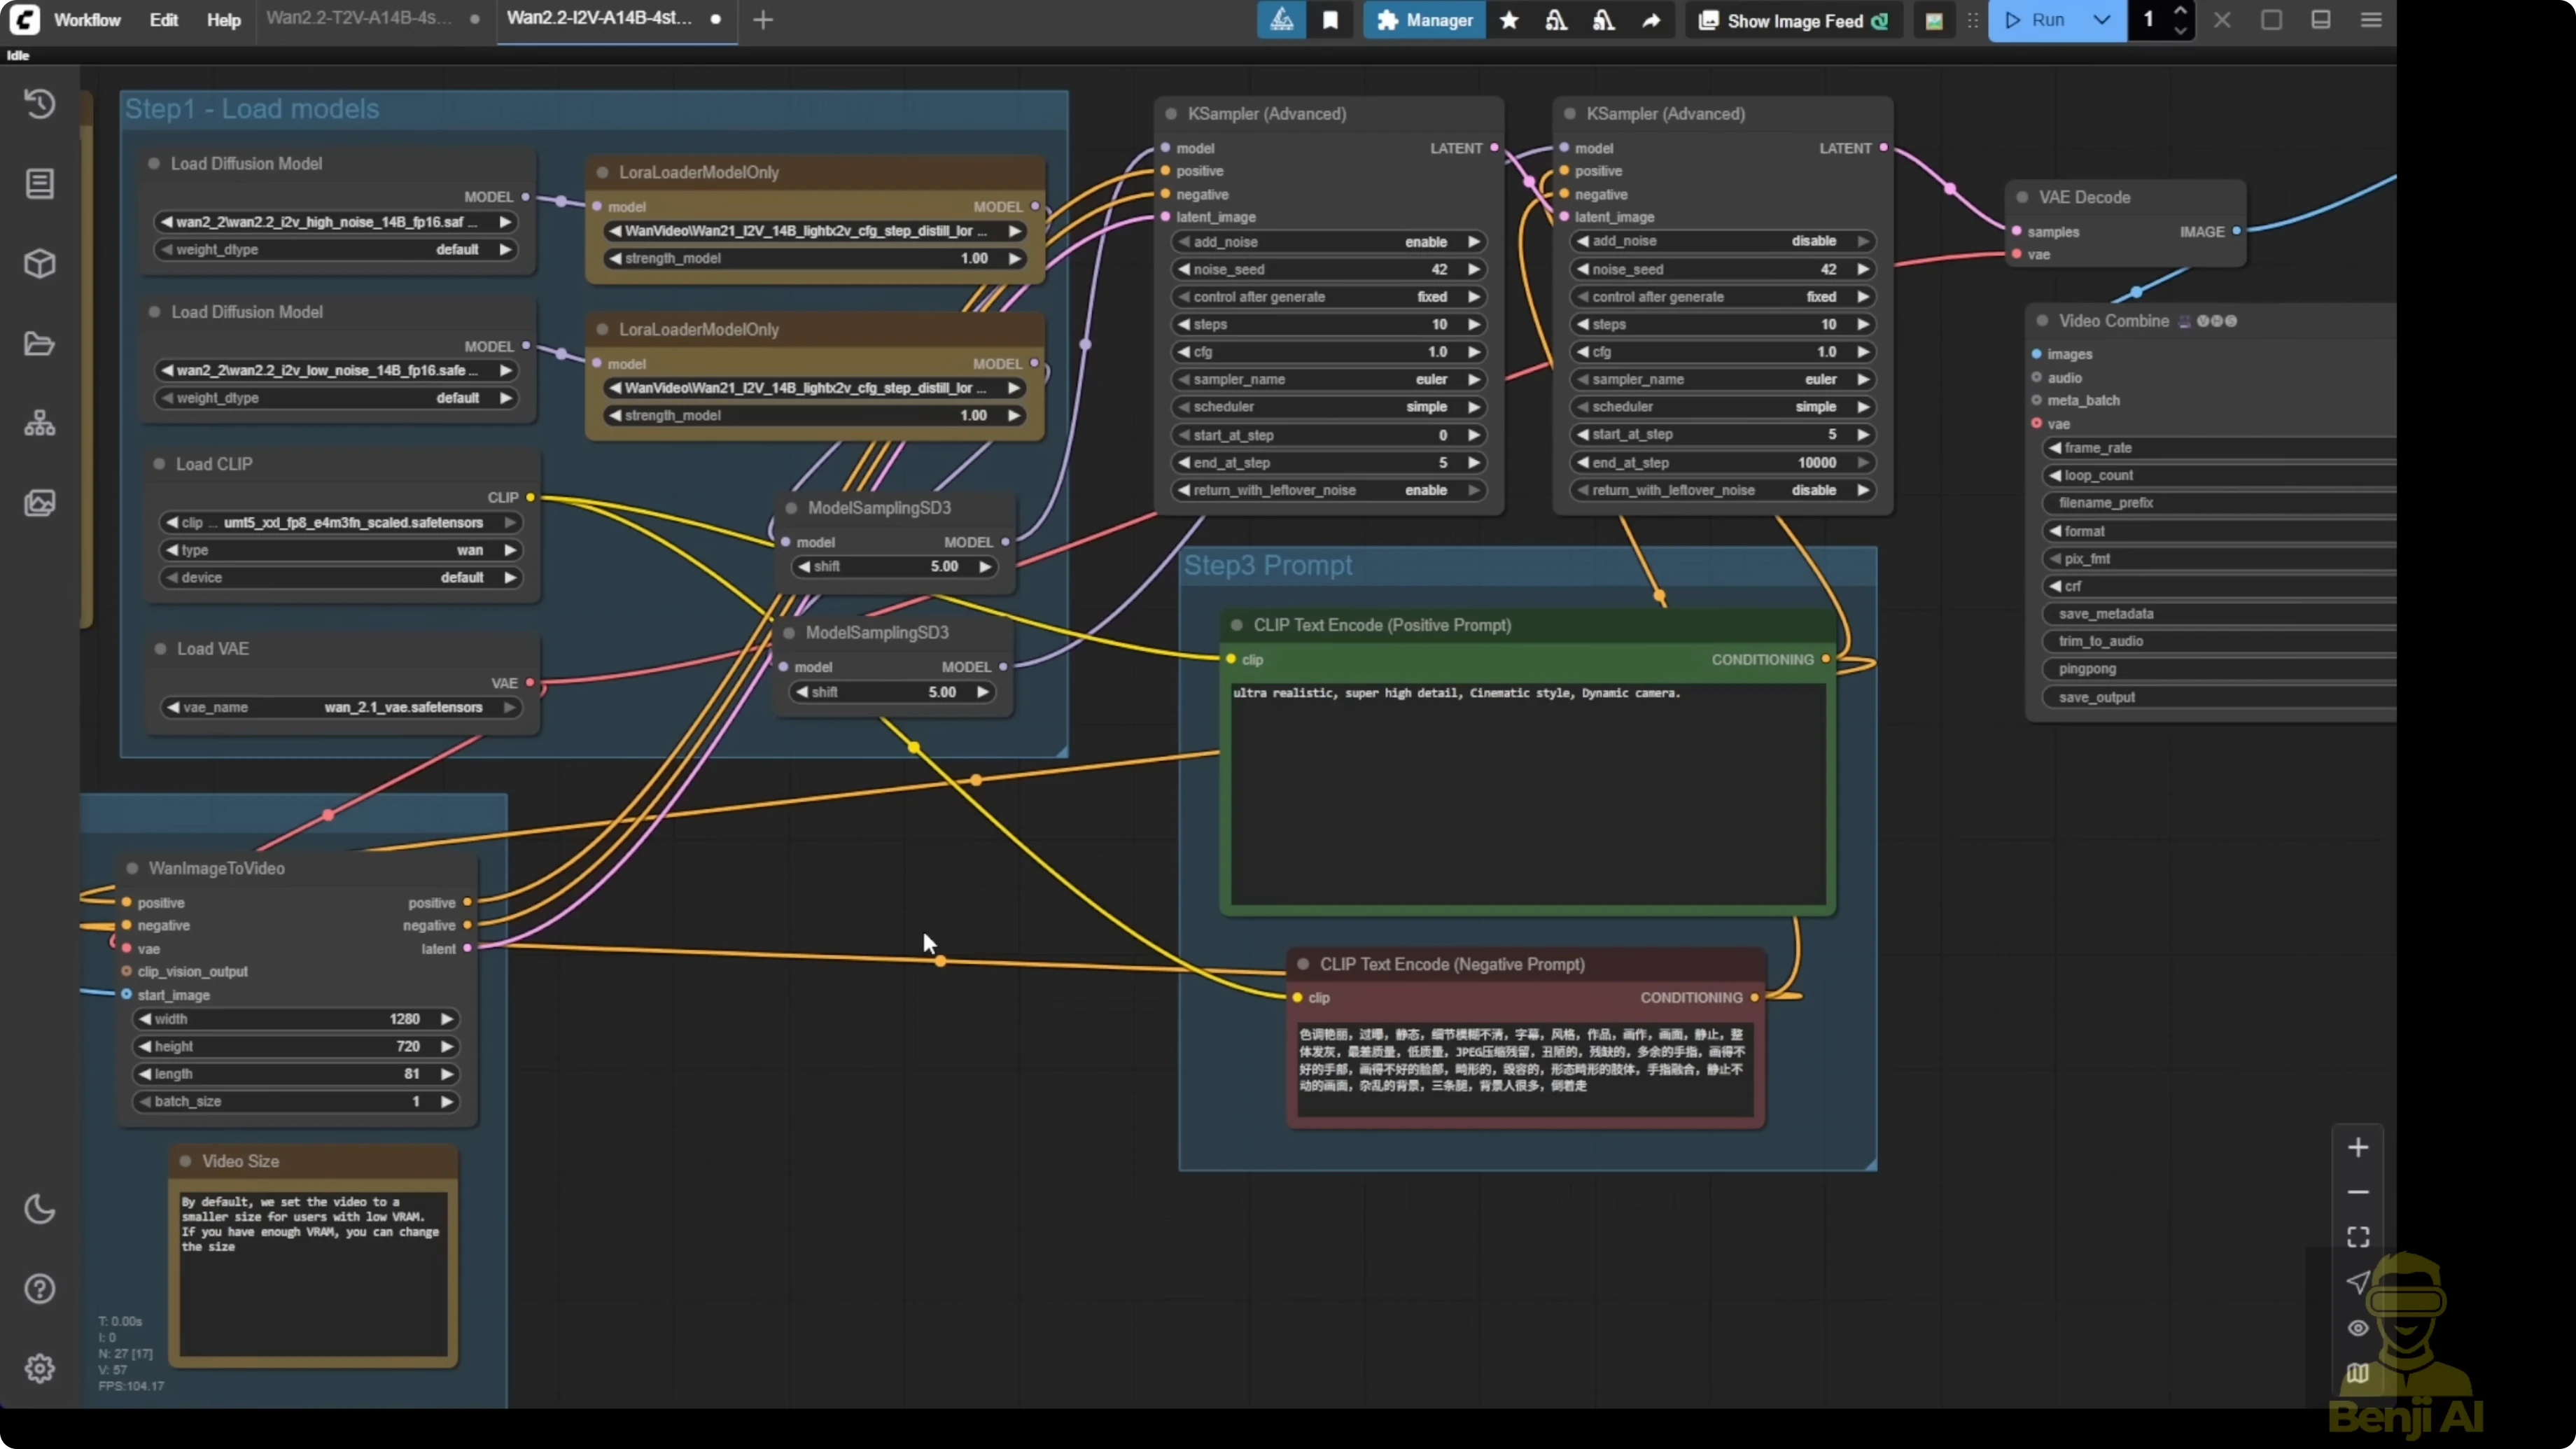
Task: Open the Workflow menu
Action: click(x=87, y=20)
